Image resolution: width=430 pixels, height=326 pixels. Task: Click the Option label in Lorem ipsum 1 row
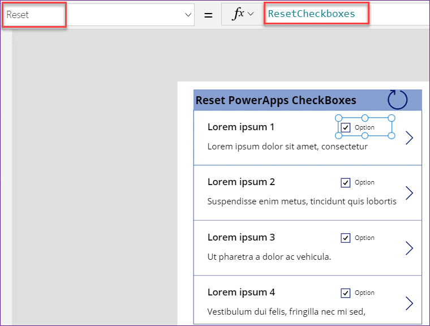364,127
